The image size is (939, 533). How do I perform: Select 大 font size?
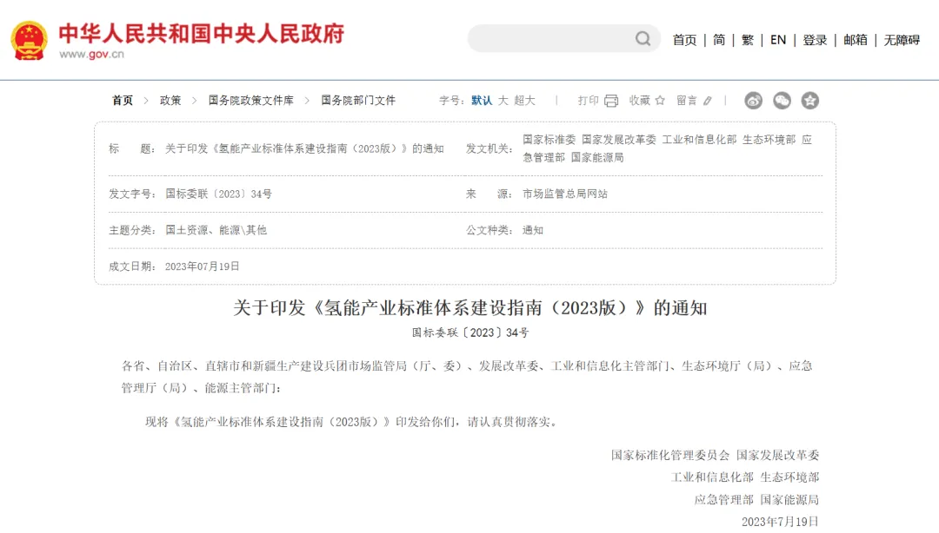503,101
